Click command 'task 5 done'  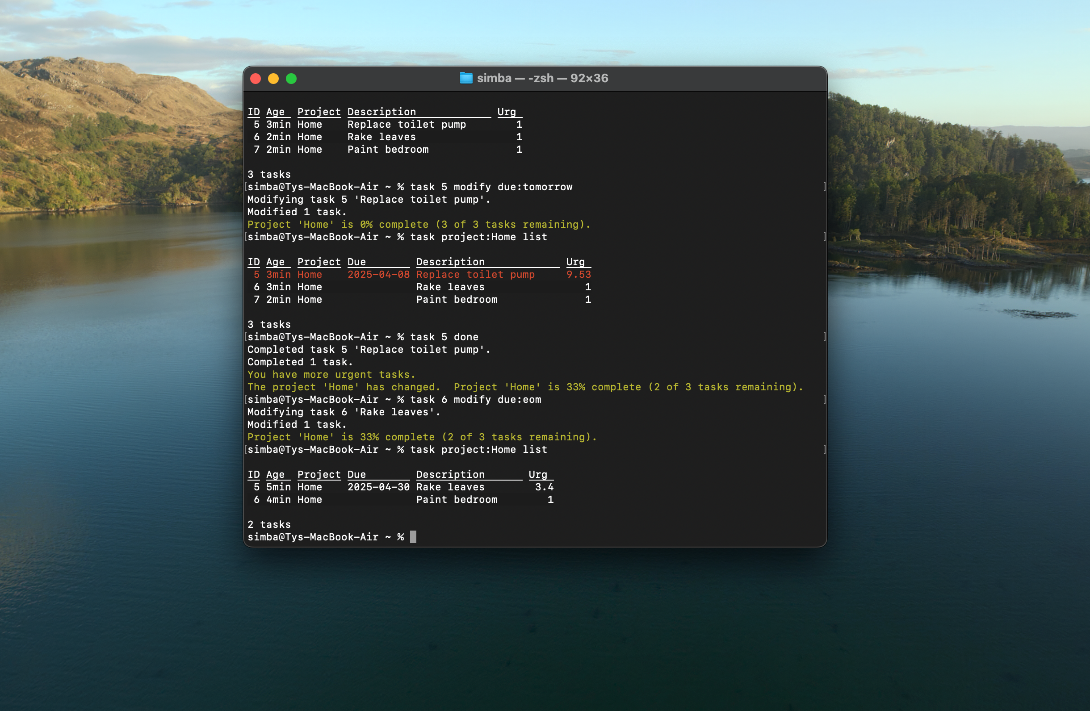[x=444, y=337]
